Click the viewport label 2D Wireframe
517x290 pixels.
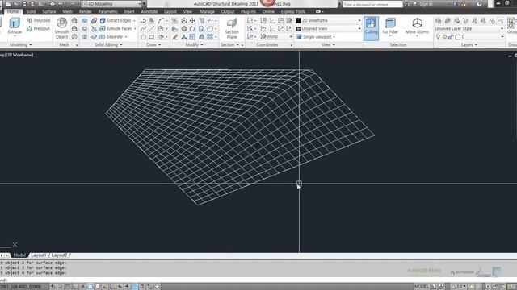(x=19, y=55)
